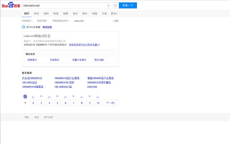The image size is (230, 144).
Task: Open related search networkland啥意思
Action: (33, 86)
